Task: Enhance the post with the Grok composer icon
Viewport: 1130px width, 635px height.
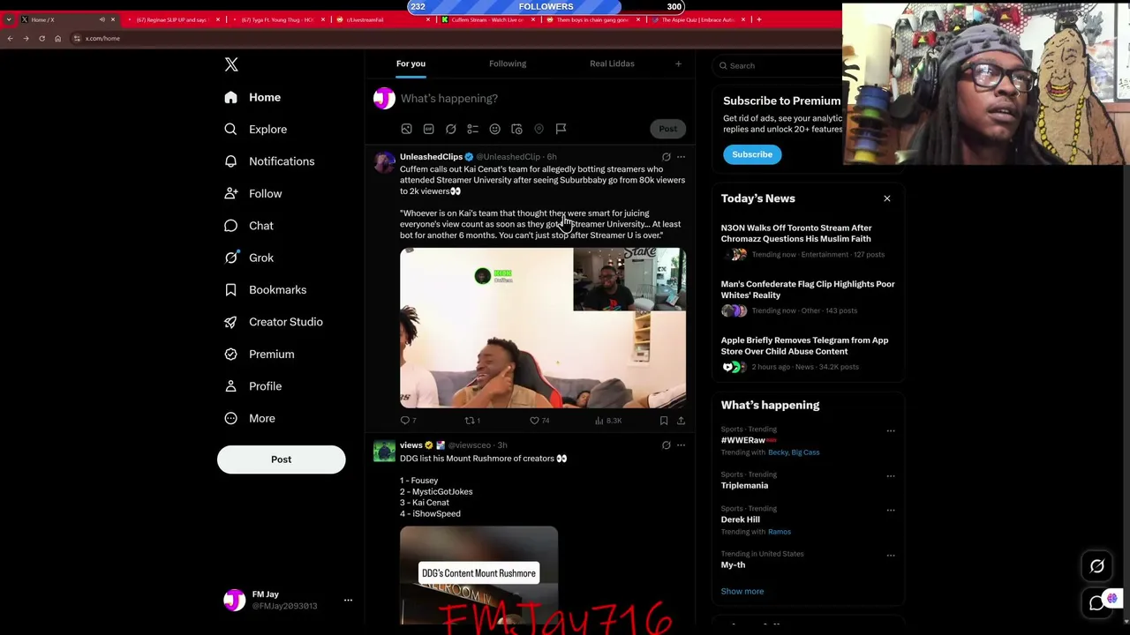Action: click(x=450, y=130)
